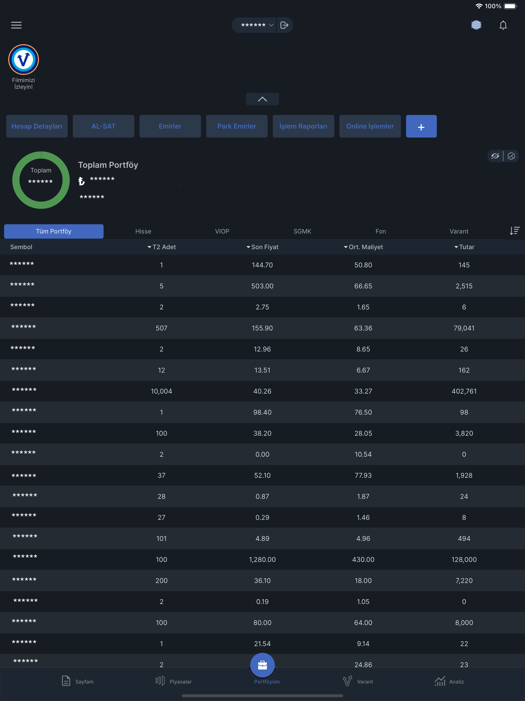The height and width of the screenshot is (701, 525).
Task: Sort by Son Fiyat column
Action: tap(262, 247)
